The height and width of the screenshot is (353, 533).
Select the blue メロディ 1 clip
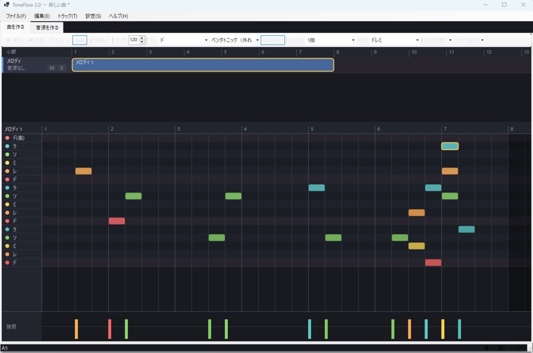pyautogui.click(x=203, y=65)
